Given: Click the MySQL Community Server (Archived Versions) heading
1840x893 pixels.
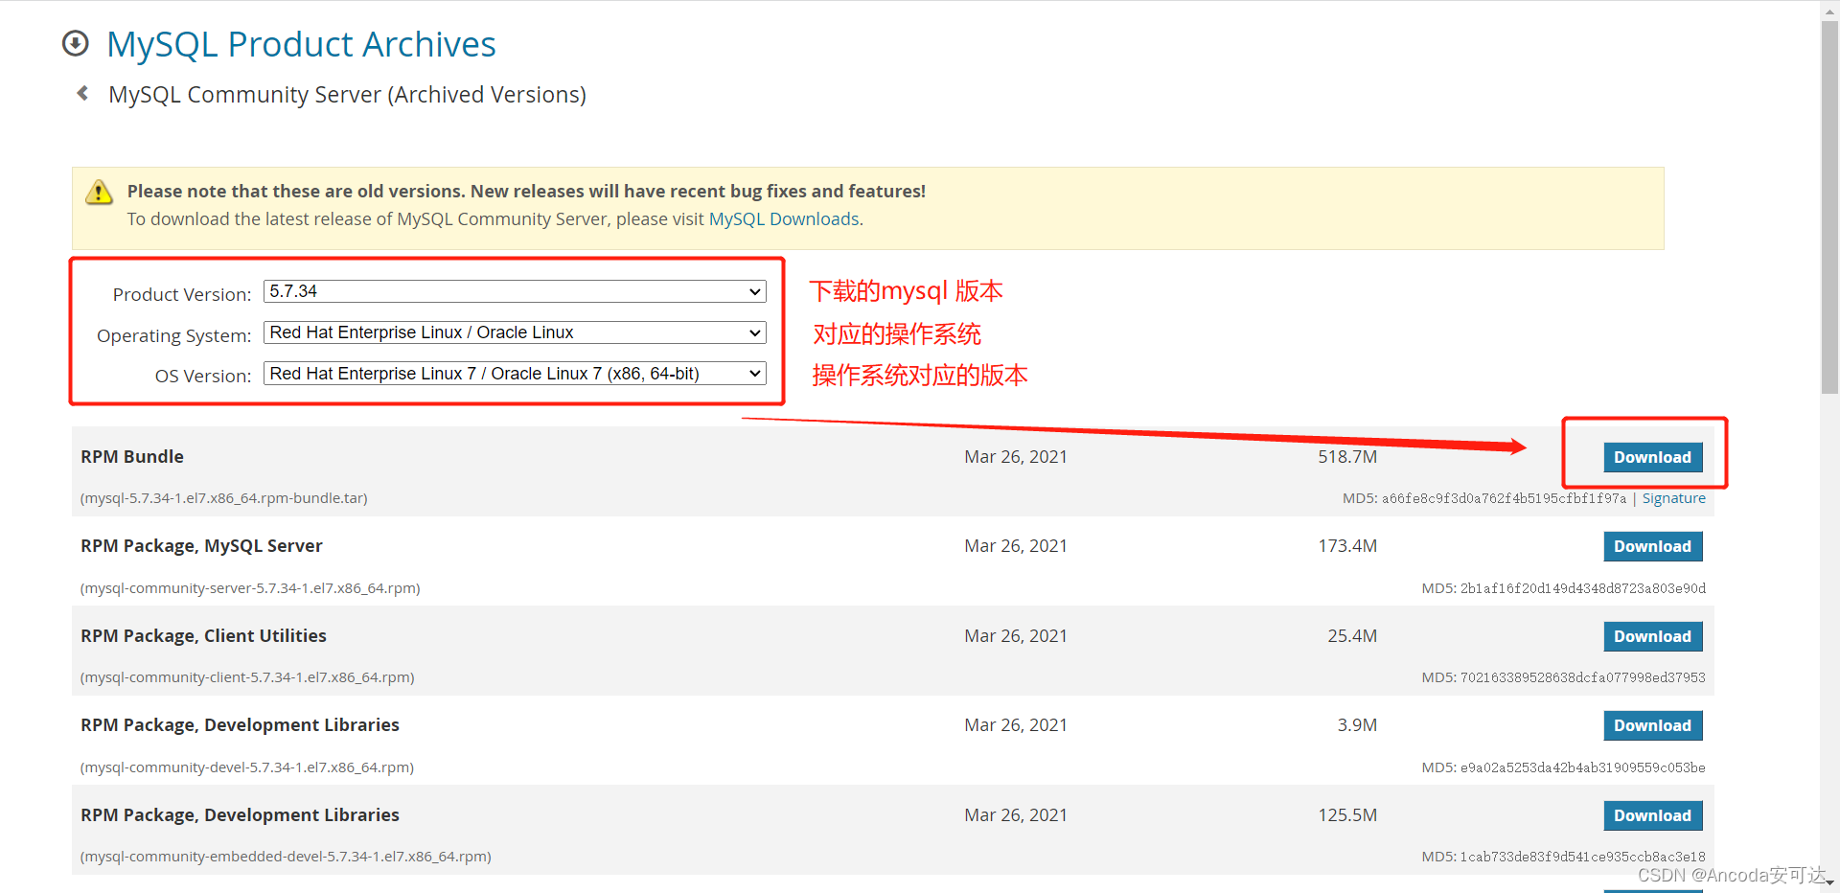Looking at the screenshot, I should click(x=347, y=95).
